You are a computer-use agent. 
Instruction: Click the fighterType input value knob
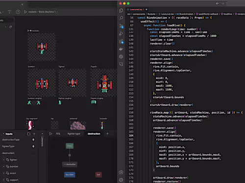(33, 146)
